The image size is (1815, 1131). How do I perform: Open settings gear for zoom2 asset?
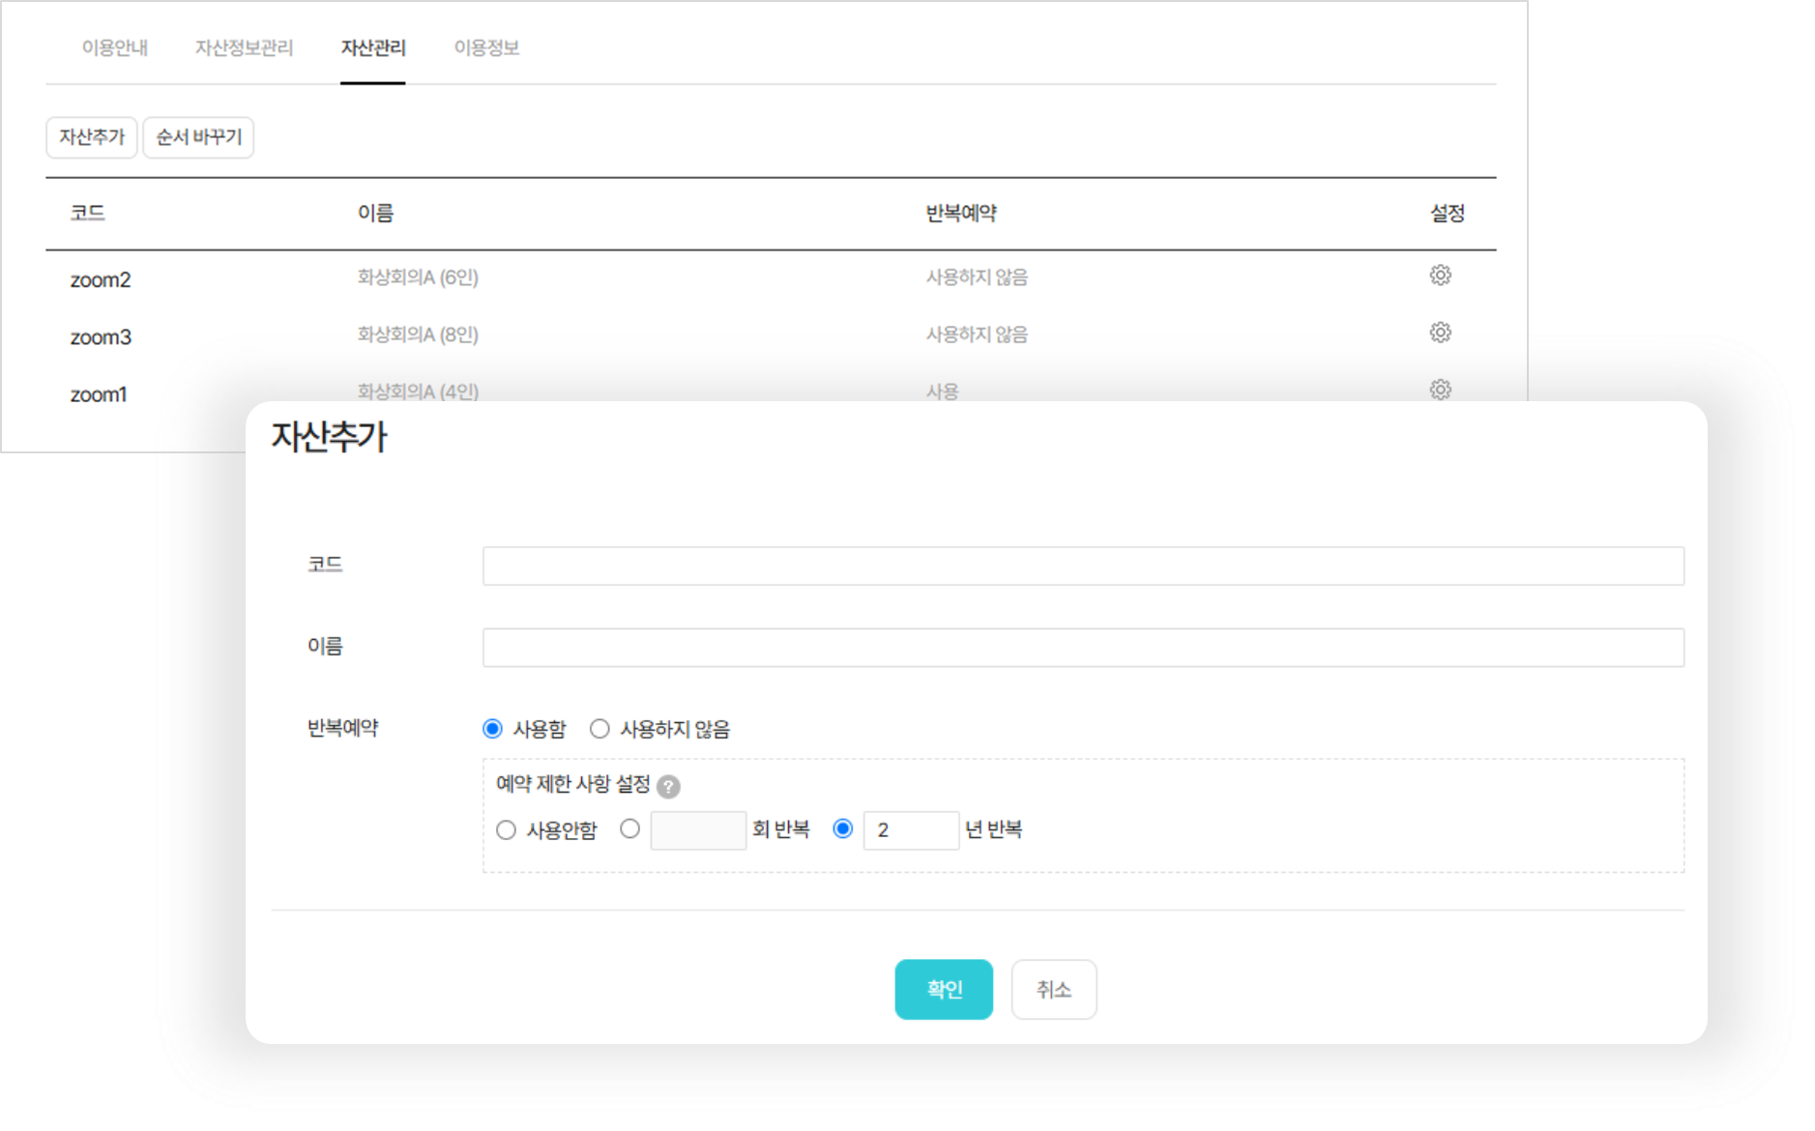pos(1440,275)
